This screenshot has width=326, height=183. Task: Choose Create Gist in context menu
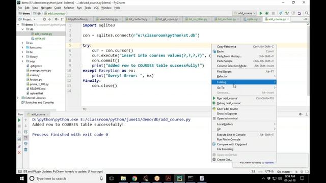tap(244, 160)
